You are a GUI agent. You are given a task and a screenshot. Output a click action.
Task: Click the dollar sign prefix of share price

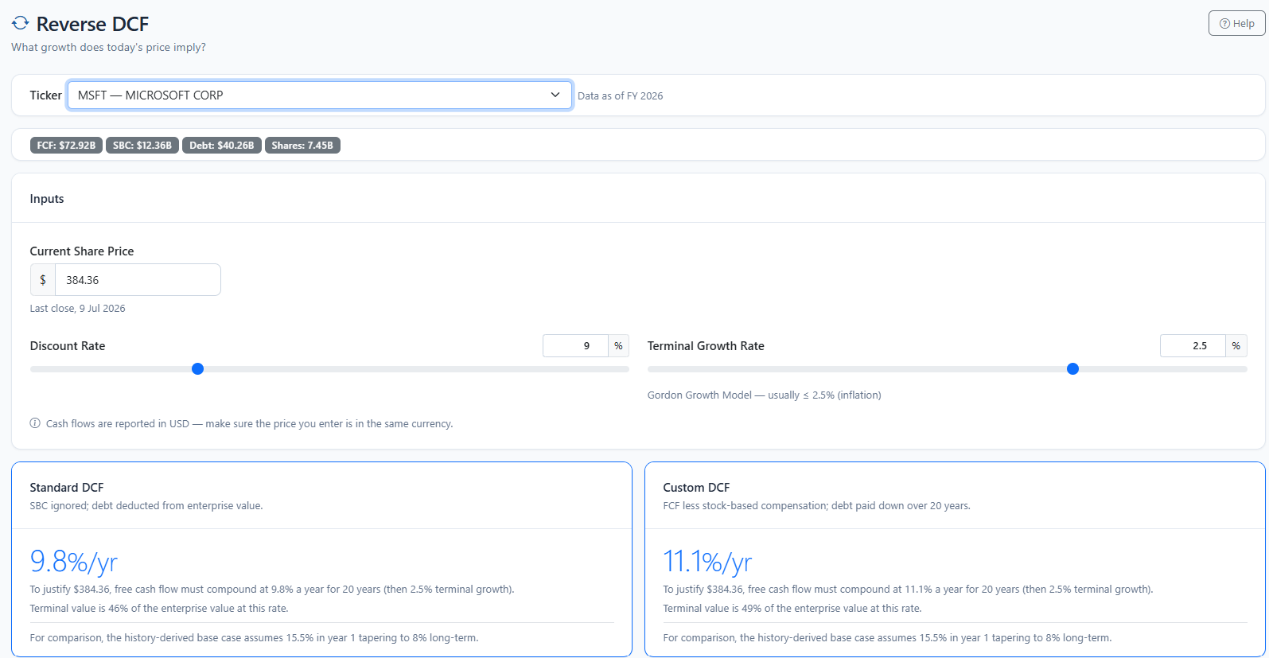(43, 280)
